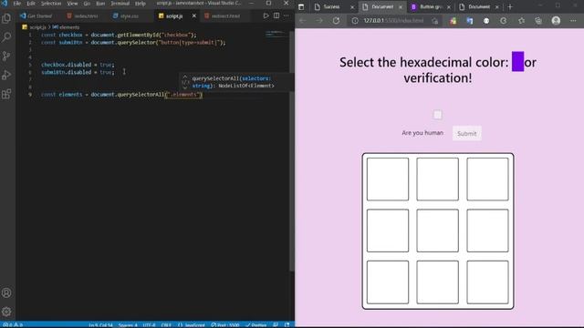The image size is (584, 328).
Task: Open the View menu
Action: click(72, 4)
